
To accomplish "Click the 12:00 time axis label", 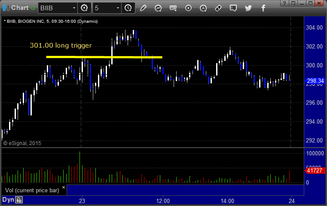I will pos(163,201).
